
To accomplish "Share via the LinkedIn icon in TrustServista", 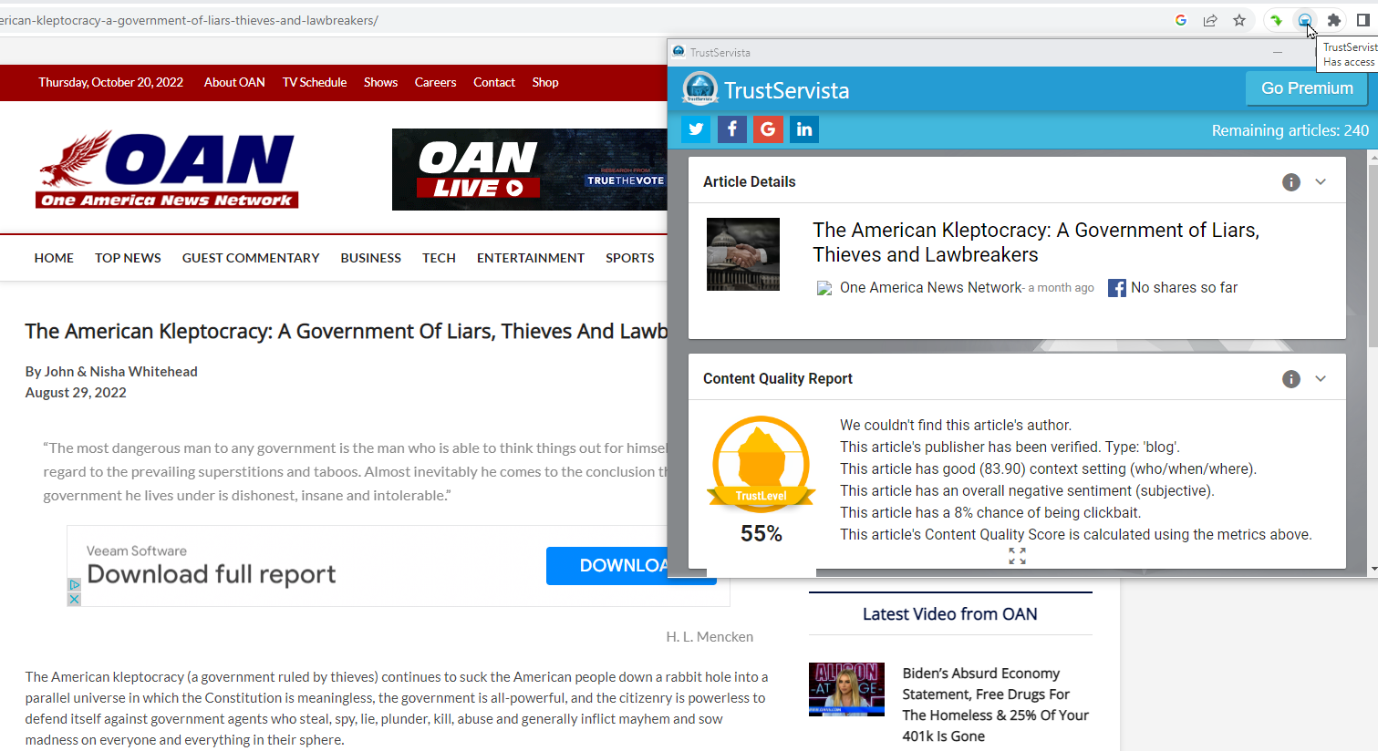I will click(x=804, y=129).
